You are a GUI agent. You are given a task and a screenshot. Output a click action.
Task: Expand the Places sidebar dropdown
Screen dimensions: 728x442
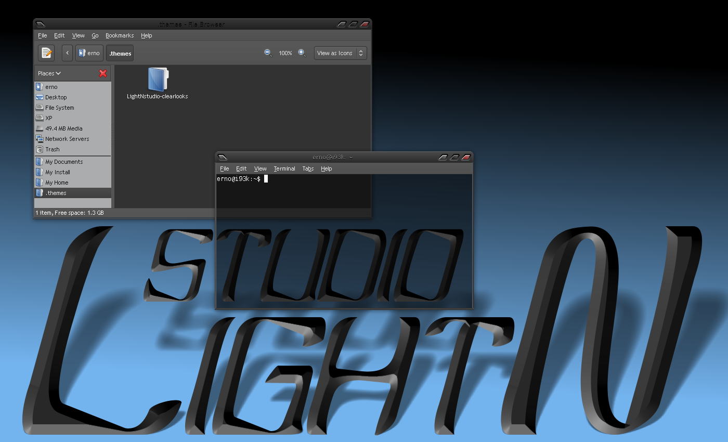(49, 73)
